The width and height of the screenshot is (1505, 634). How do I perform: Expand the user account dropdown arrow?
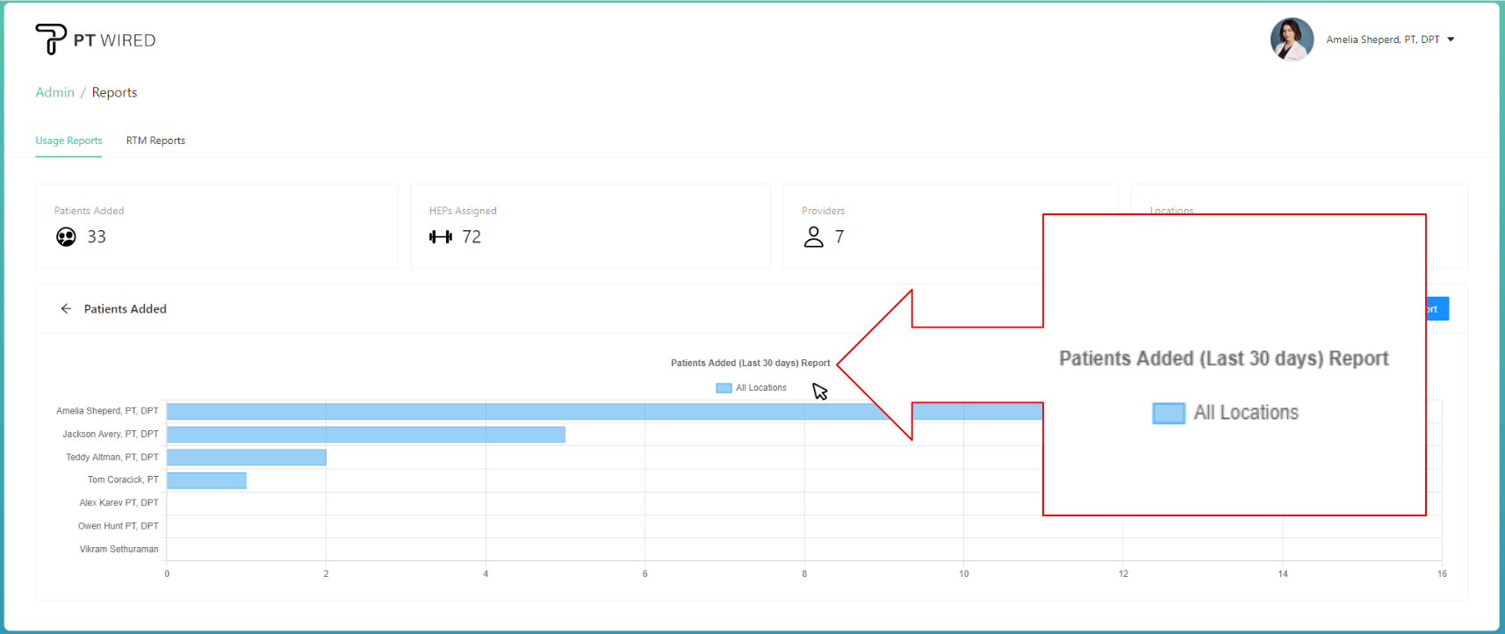(x=1451, y=40)
